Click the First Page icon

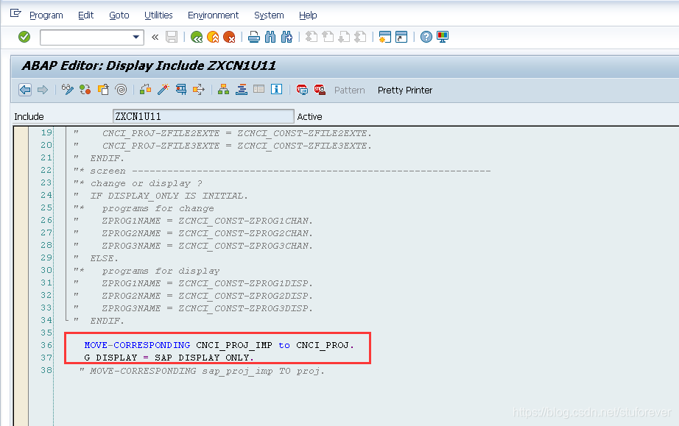[312, 38]
